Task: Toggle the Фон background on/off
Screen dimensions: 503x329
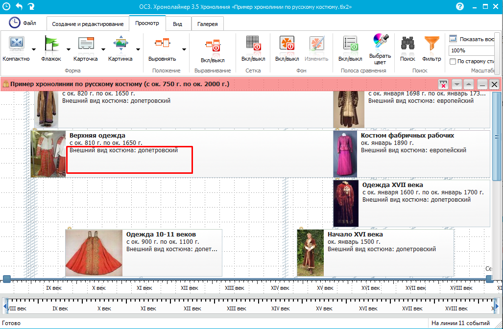Action: pyautogui.click(x=287, y=45)
